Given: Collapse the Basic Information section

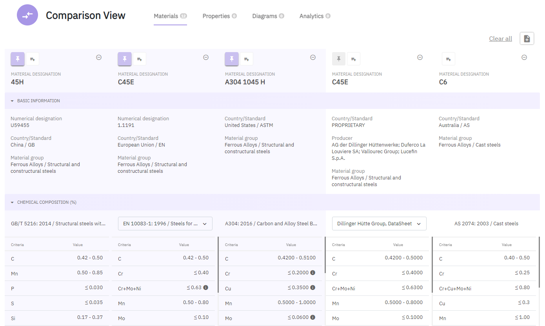Looking at the screenshot, I should pyautogui.click(x=12, y=101).
